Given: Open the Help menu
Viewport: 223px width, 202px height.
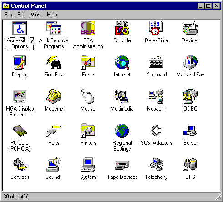Looking at the screenshot, I should click(x=52, y=15).
